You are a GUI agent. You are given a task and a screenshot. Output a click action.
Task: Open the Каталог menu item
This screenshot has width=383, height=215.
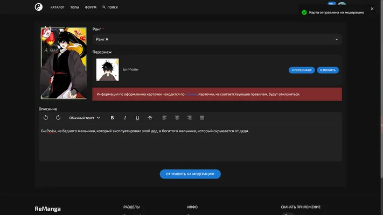pos(58,8)
